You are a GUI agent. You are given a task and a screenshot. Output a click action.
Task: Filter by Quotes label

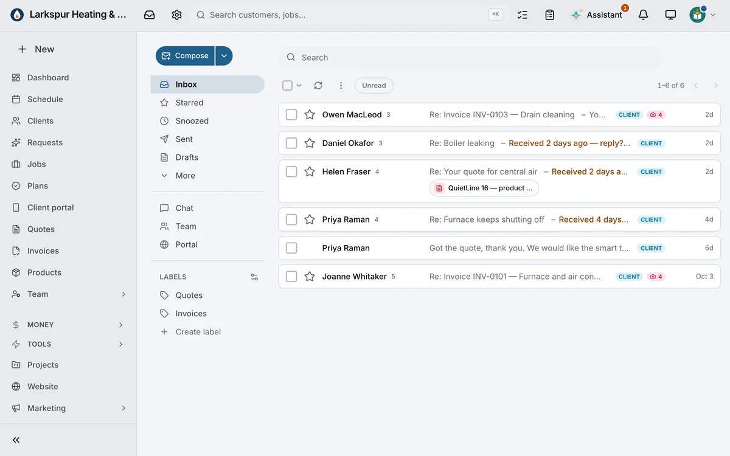207,295
